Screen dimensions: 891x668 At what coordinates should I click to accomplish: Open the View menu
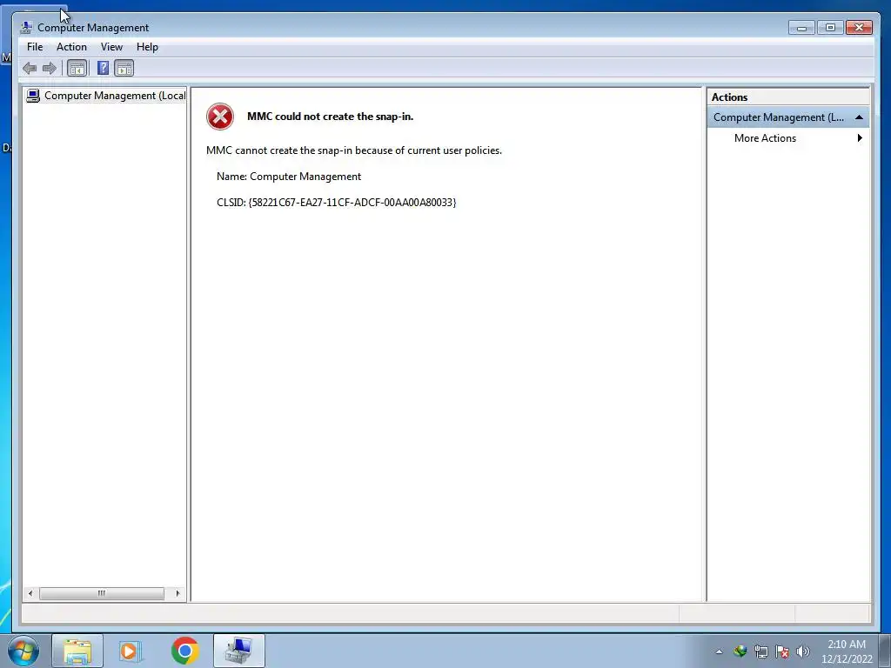(x=111, y=47)
